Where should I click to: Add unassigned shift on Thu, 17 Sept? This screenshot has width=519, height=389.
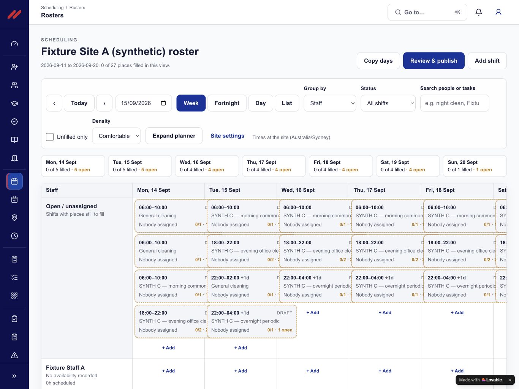pyautogui.click(x=385, y=313)
